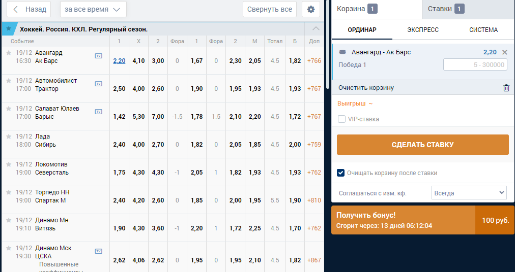515x272 pixels.
Task: Select odds 1,42 for Салават Юлаев win
Action: (119, 116)
